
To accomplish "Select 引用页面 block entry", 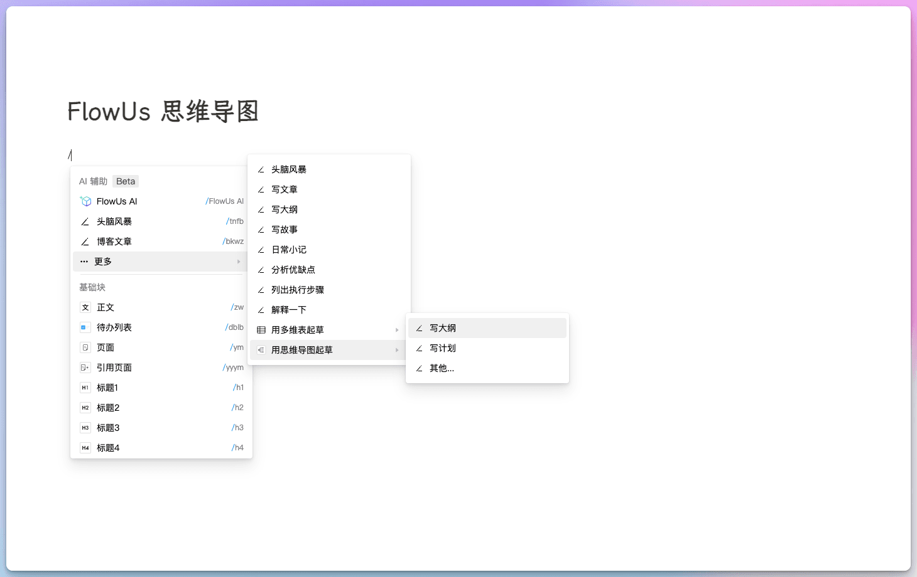I will coord(161,368).
